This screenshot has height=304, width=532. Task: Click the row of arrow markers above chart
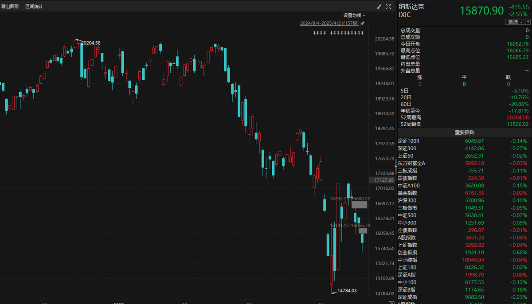338,33
